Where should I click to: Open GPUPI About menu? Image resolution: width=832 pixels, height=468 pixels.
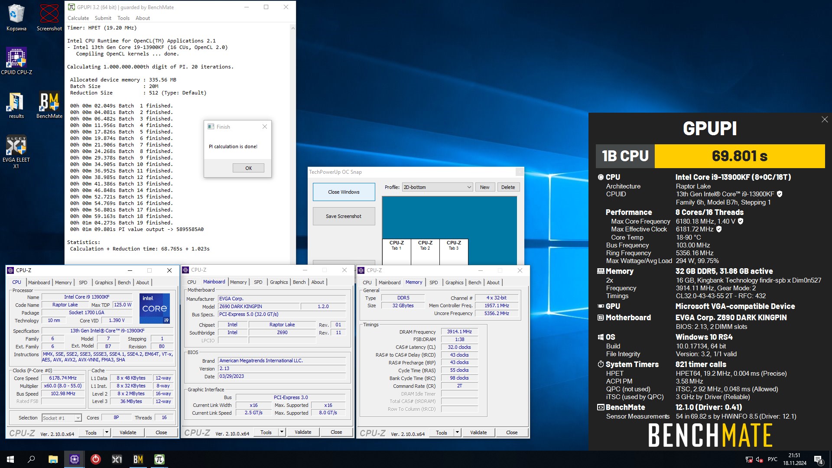143,18
